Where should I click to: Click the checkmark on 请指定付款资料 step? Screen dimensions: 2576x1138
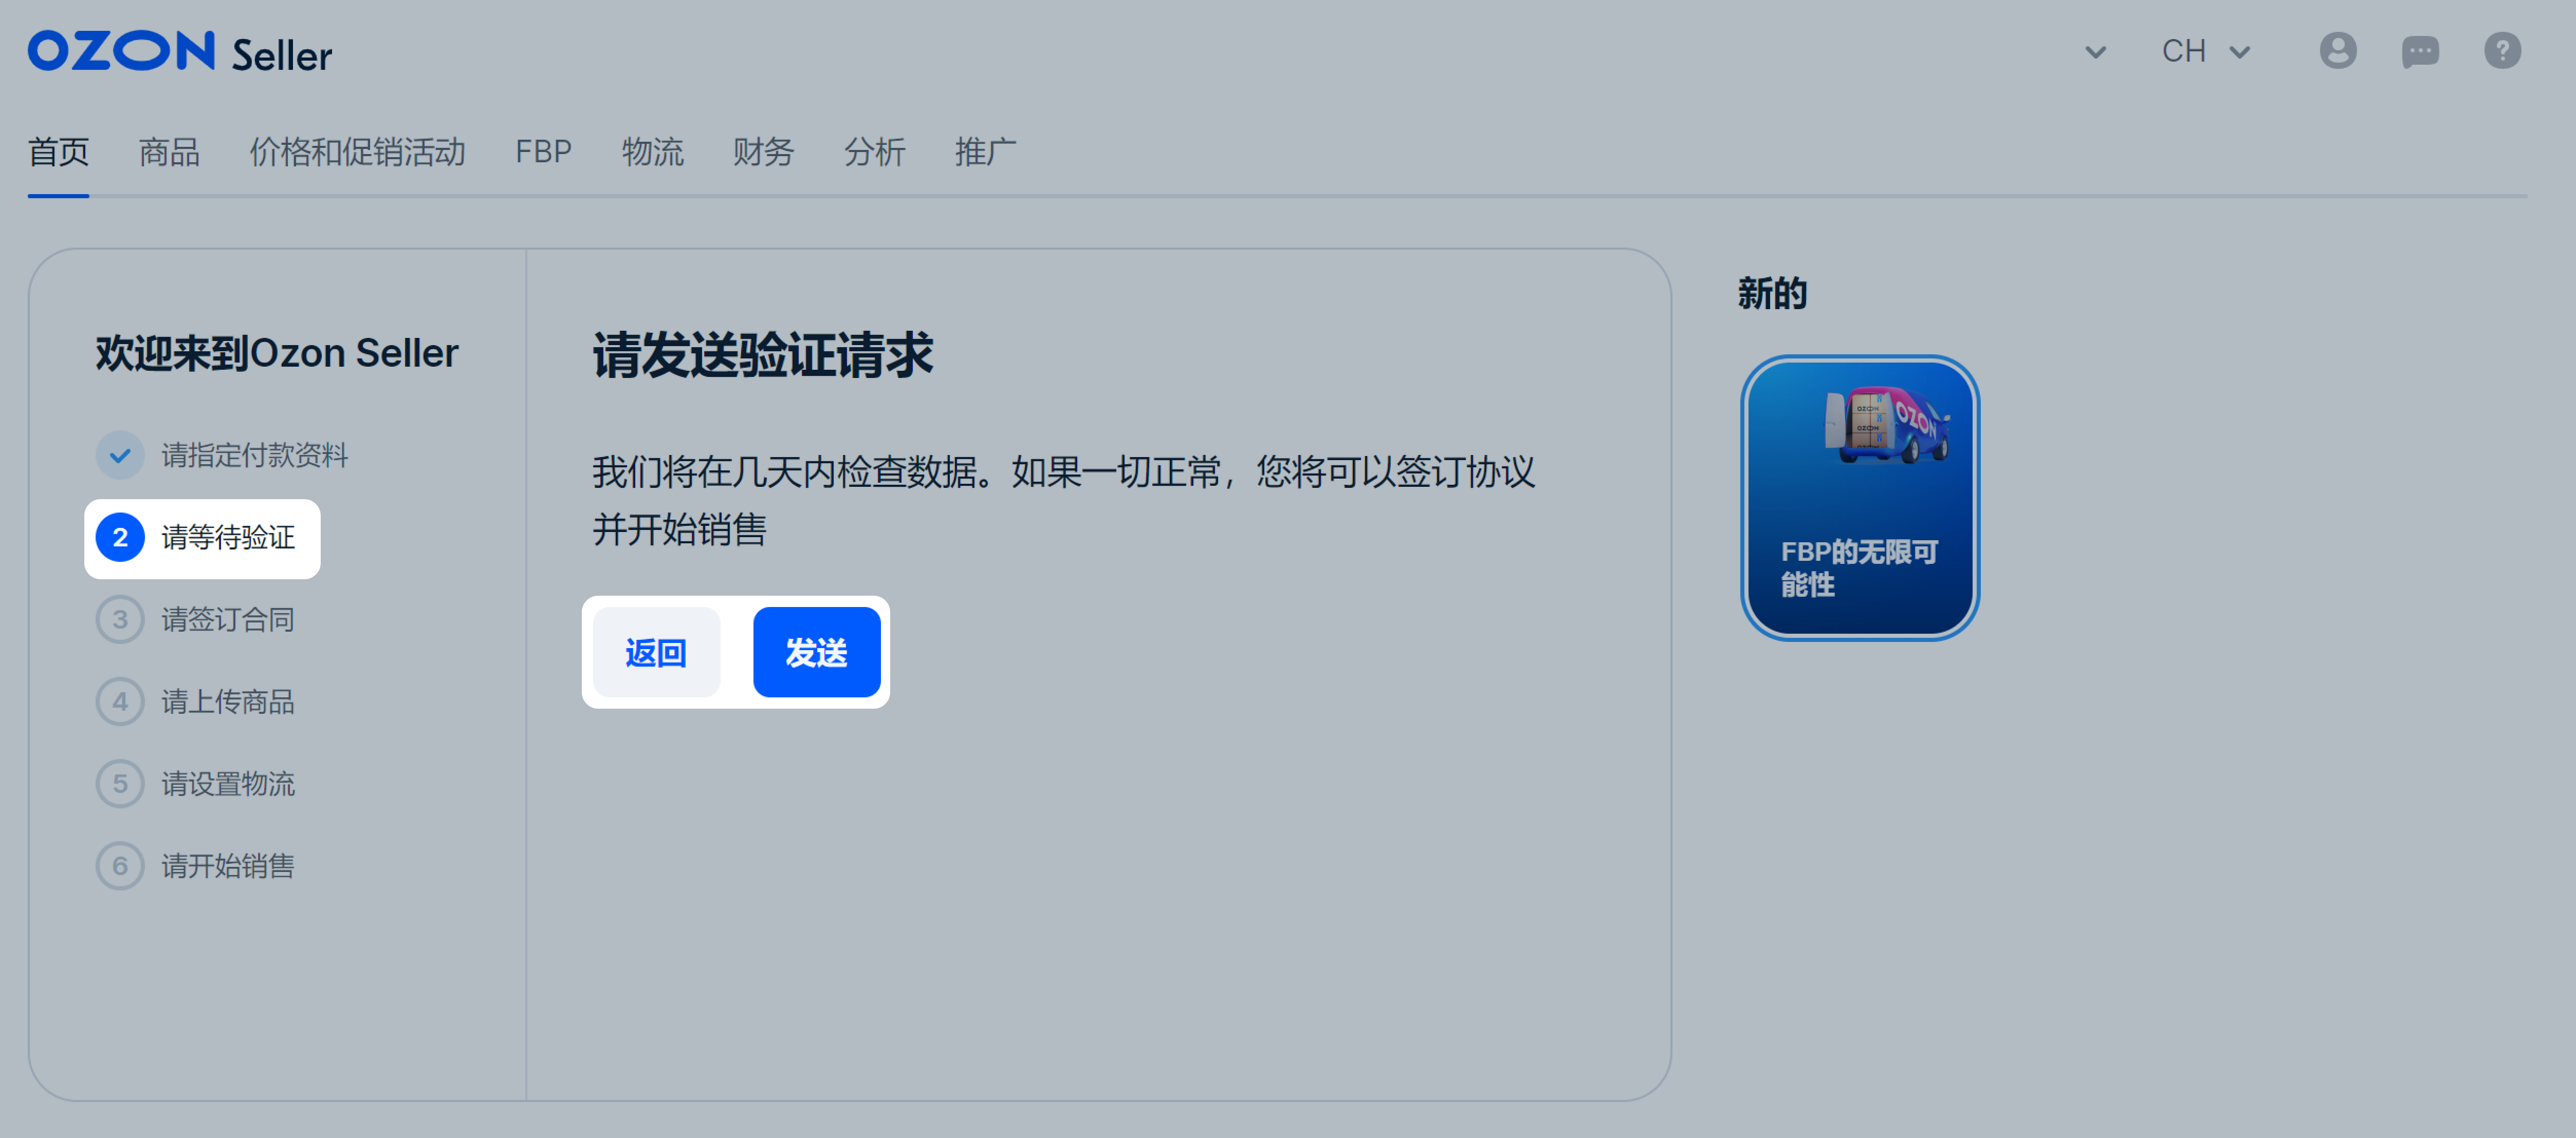[120, 454]
